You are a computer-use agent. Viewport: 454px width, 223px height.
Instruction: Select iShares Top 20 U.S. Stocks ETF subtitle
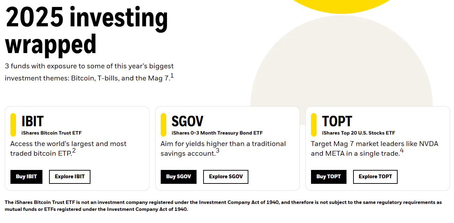pyautogui.click(x=358, y=133)
